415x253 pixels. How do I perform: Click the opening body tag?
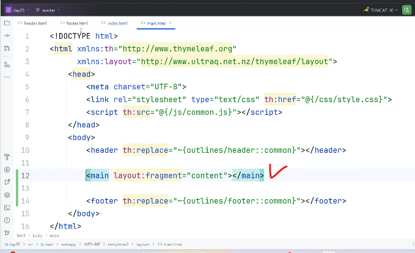pyautogui.click(x=81, y=137)
